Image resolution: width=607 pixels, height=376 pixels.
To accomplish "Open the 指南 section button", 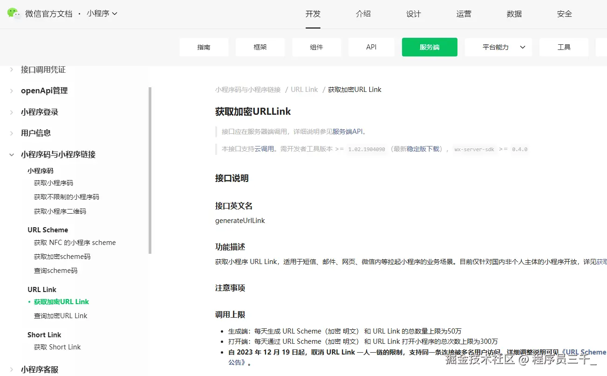I will [x=204, y=47].
